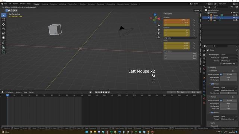Jump to the timeline start frame
Screen dimensions: 239x134
(x=96, y=92)
